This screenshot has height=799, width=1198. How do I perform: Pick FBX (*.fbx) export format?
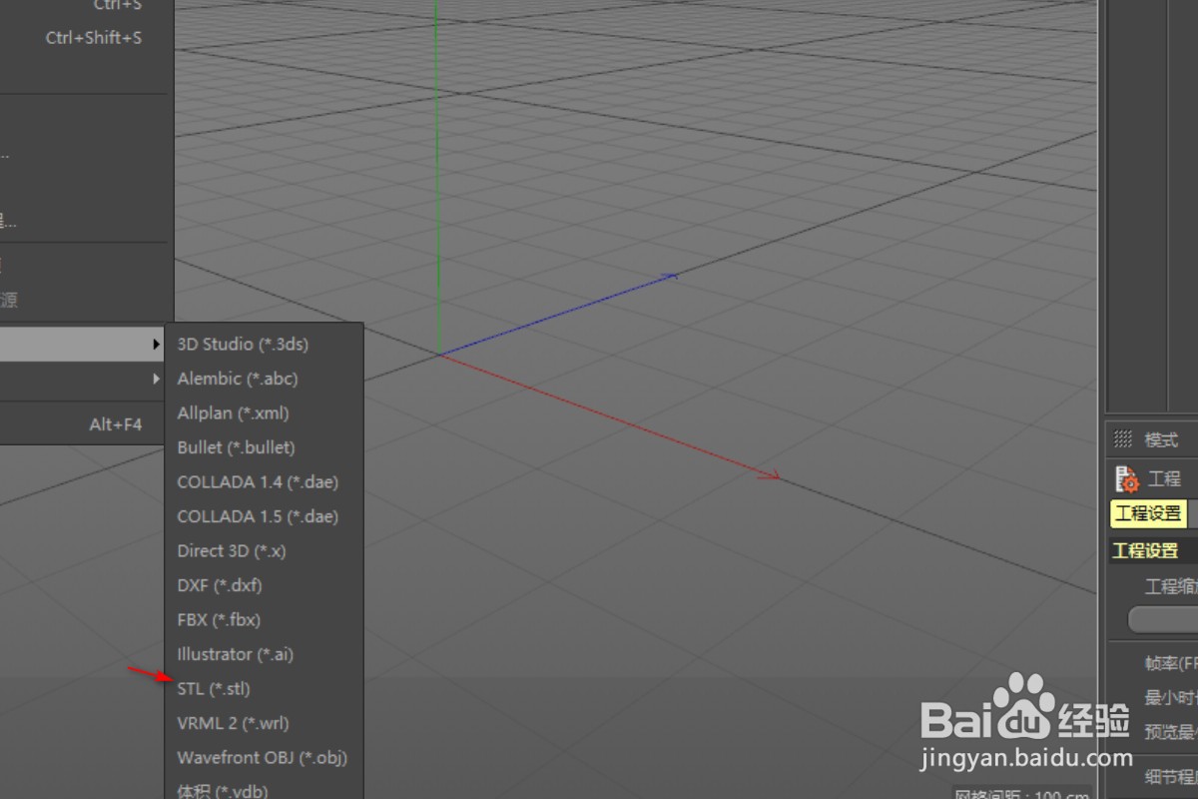pos(264,619)
